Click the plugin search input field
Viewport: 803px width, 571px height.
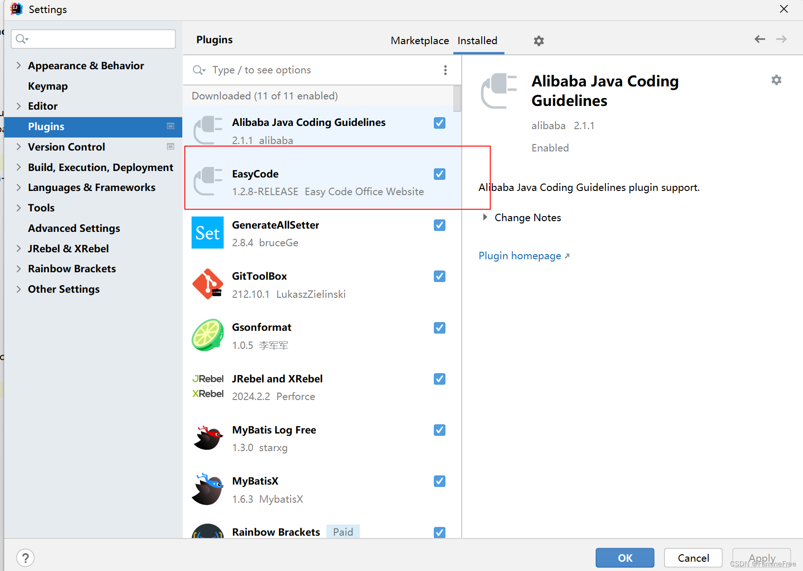[x=302, y=70]
